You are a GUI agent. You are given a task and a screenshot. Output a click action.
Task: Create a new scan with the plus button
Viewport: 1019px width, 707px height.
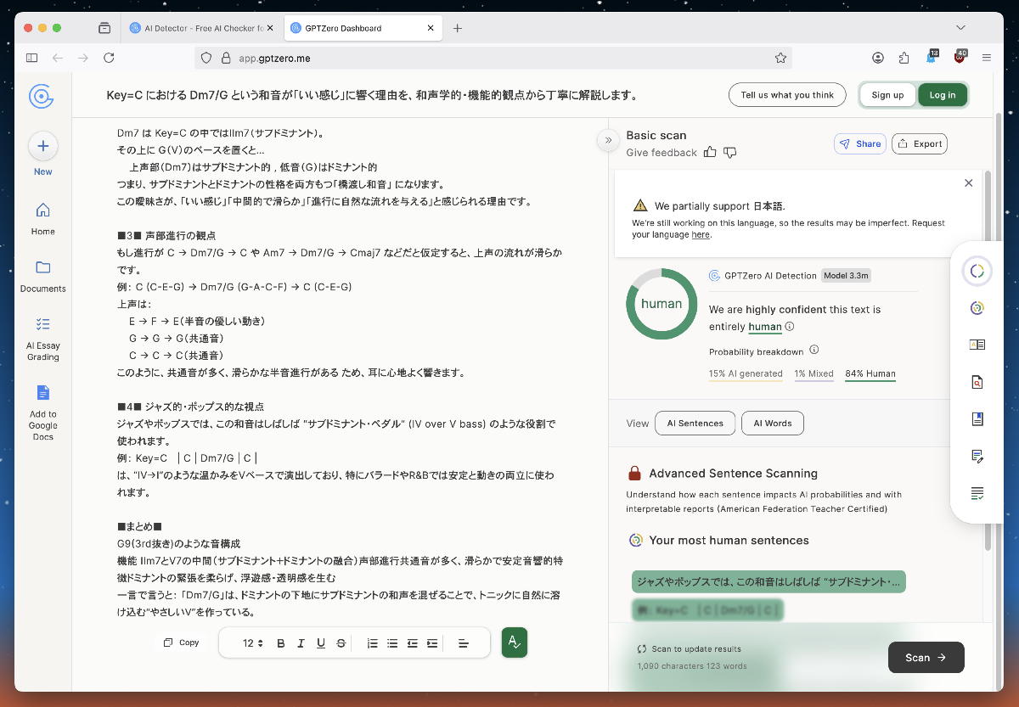42,146
